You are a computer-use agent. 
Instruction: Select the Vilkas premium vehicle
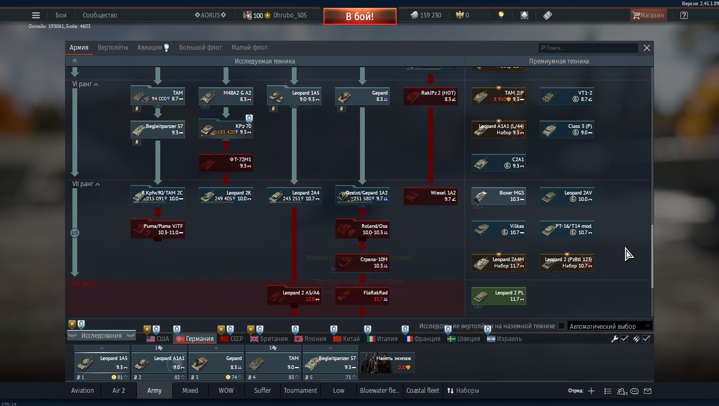tap(499, 229)
